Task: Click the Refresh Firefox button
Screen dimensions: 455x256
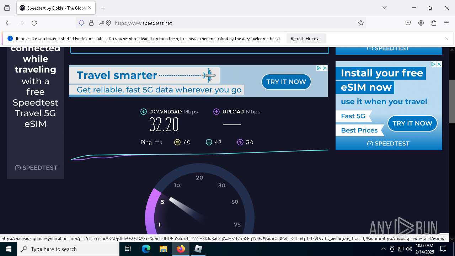Action: (x=306, y=38)
